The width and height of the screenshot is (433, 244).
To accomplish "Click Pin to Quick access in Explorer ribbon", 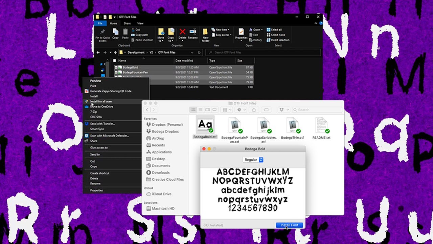I will [x=102, y=35].
